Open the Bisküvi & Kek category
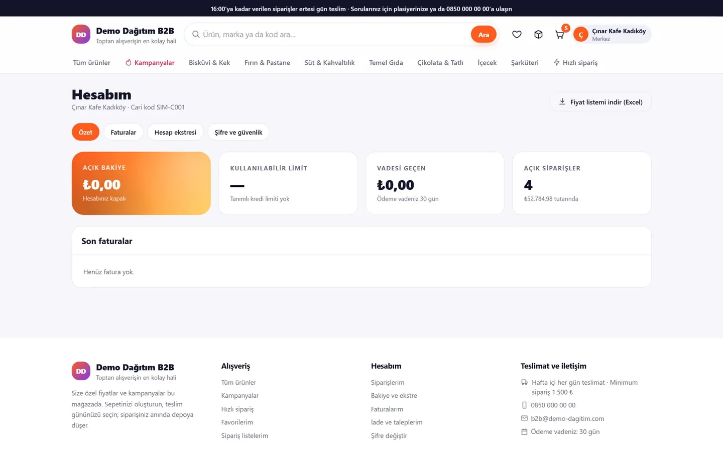This screenshot has height=452, width=723. (x=209, y=62)
